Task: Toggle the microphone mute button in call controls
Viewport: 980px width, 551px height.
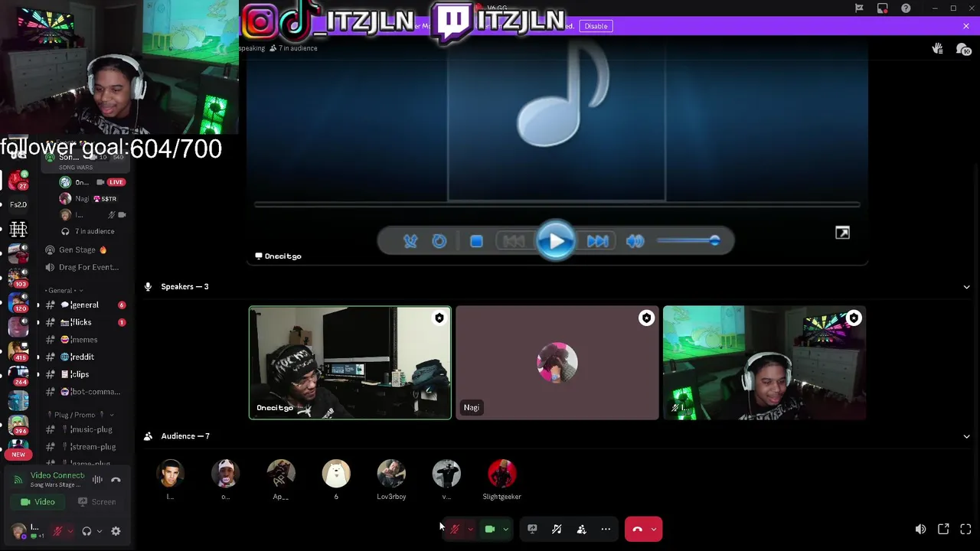Action: coord(455,529)
